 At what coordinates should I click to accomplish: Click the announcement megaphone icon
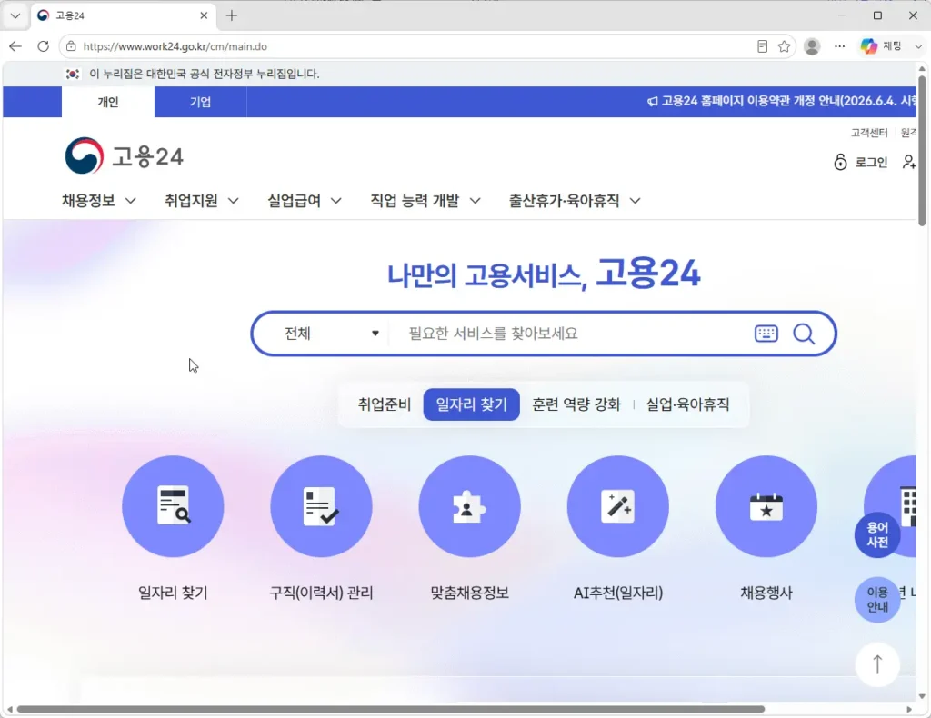pyautogui.click(x=652, y=102)
